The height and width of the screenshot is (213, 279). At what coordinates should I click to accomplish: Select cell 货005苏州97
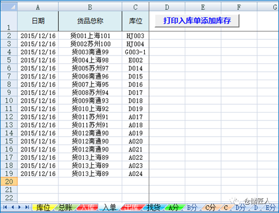[90, 68]
